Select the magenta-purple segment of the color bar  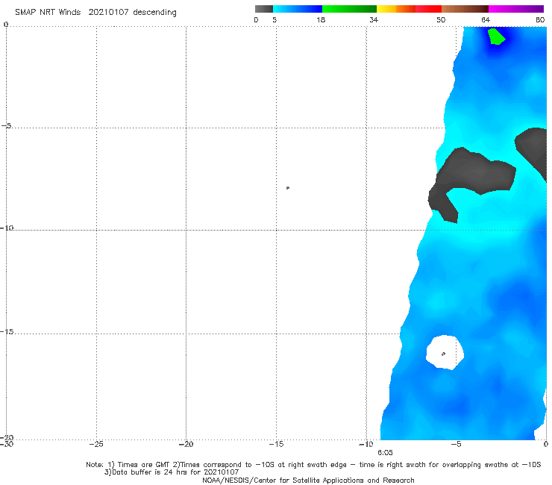[x=516, y=9]
